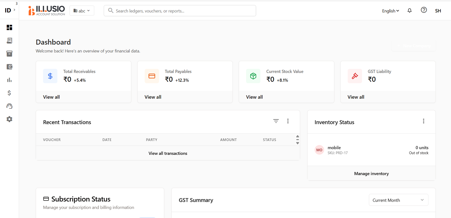Click the Manage inventory button

(x=371, y=174)
